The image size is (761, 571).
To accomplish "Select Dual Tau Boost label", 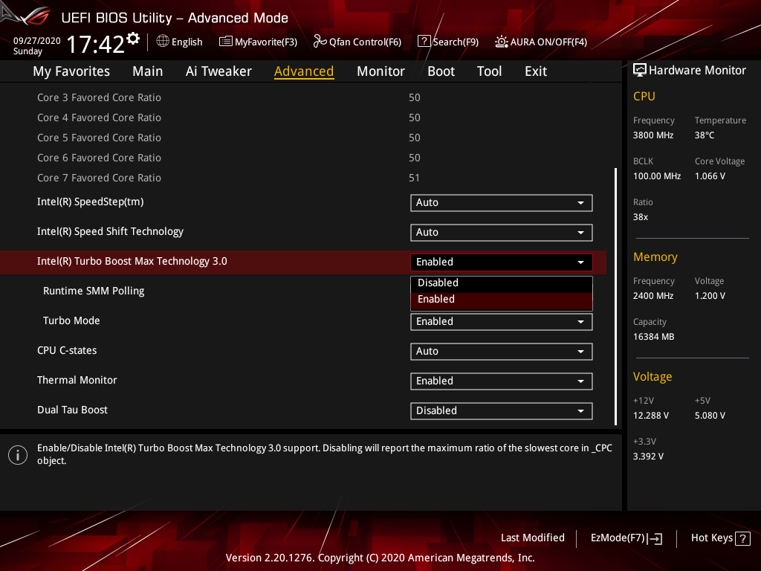I will coord(72,410).
